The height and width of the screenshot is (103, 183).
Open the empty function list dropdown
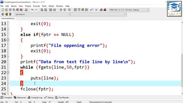tap(98, 14)
